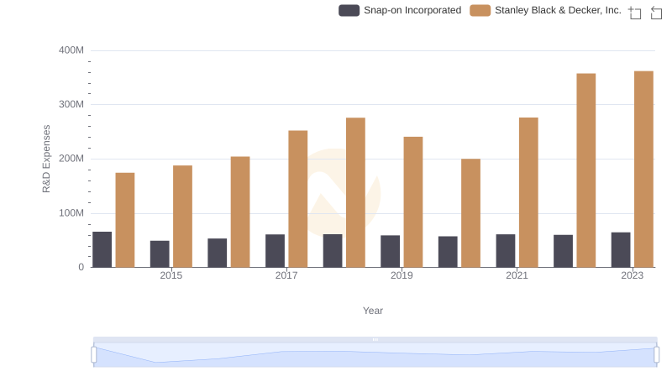672x387 pixels.
Task: Click the Snap-on Incorporated legend label
Action: click(412, 10)
